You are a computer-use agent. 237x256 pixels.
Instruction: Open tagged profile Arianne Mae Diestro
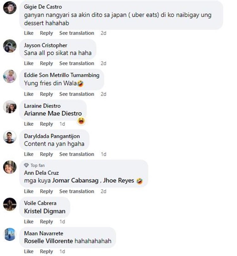click(x=53, y=113)
